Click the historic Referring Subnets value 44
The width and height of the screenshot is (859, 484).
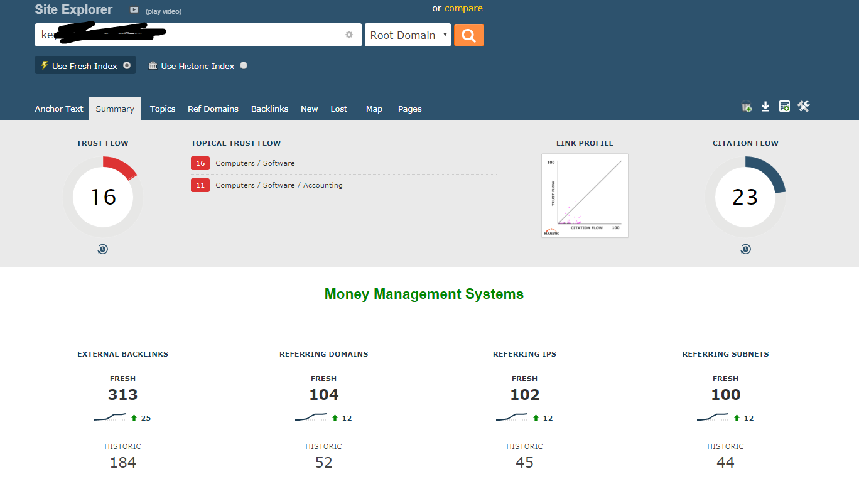(x=726, y=463)
